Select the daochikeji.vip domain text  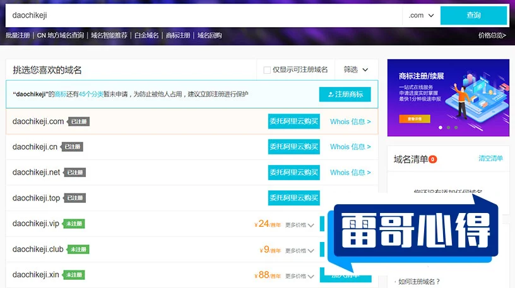(x=36, y=223)
